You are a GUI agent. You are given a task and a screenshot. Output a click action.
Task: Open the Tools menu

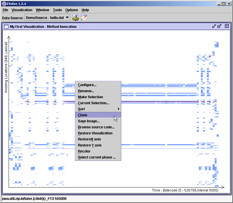click(57, 10)
